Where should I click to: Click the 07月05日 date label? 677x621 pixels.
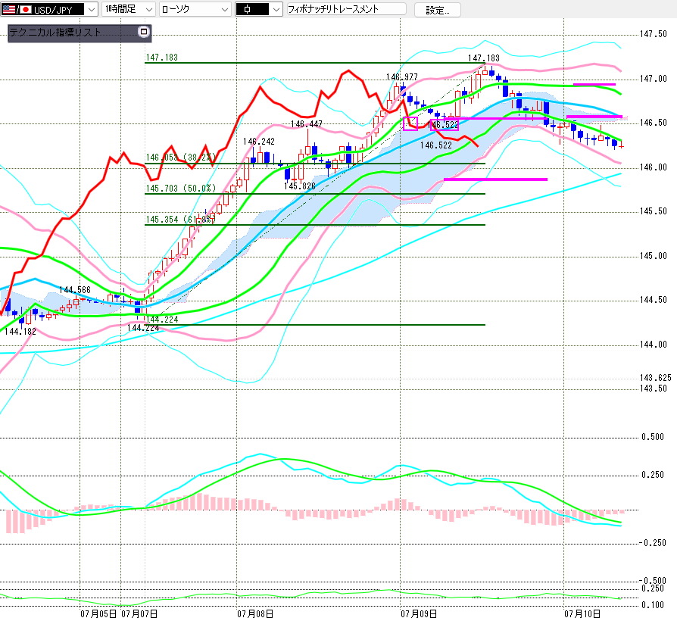98,614
